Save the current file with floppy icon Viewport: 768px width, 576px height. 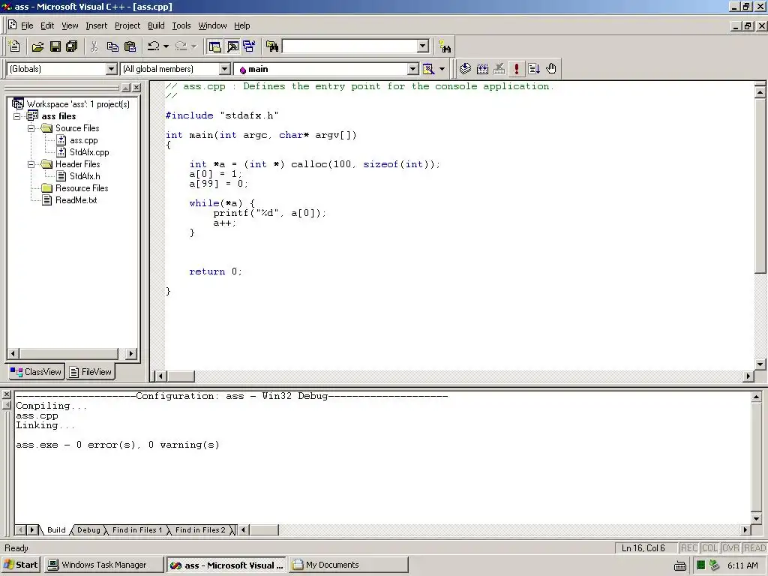(55, 46)
